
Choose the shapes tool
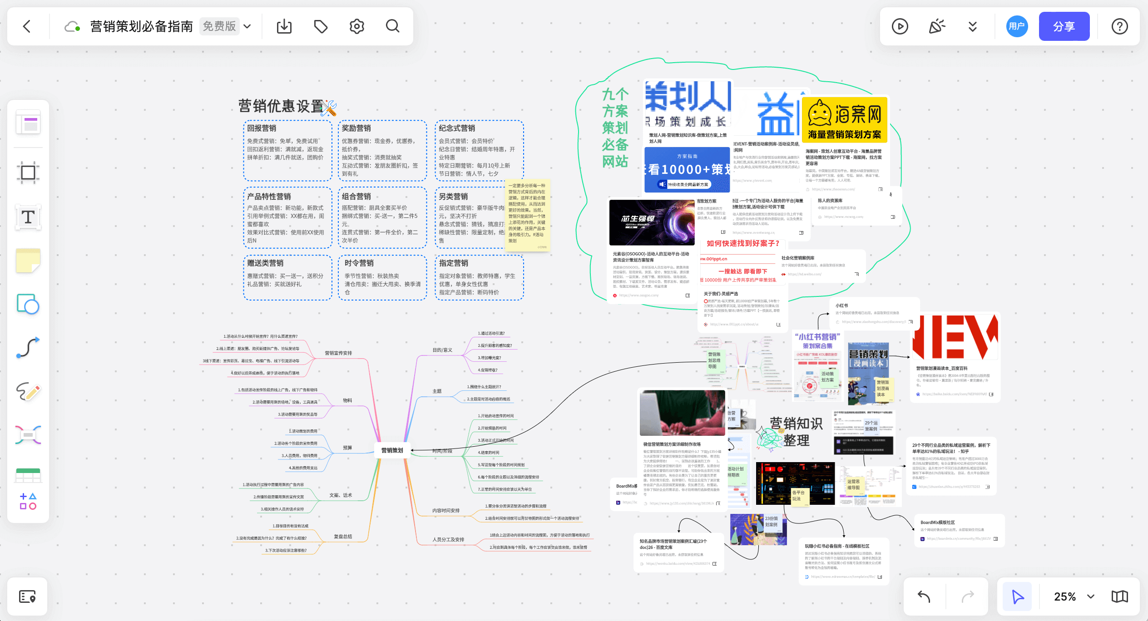(28, 304)
